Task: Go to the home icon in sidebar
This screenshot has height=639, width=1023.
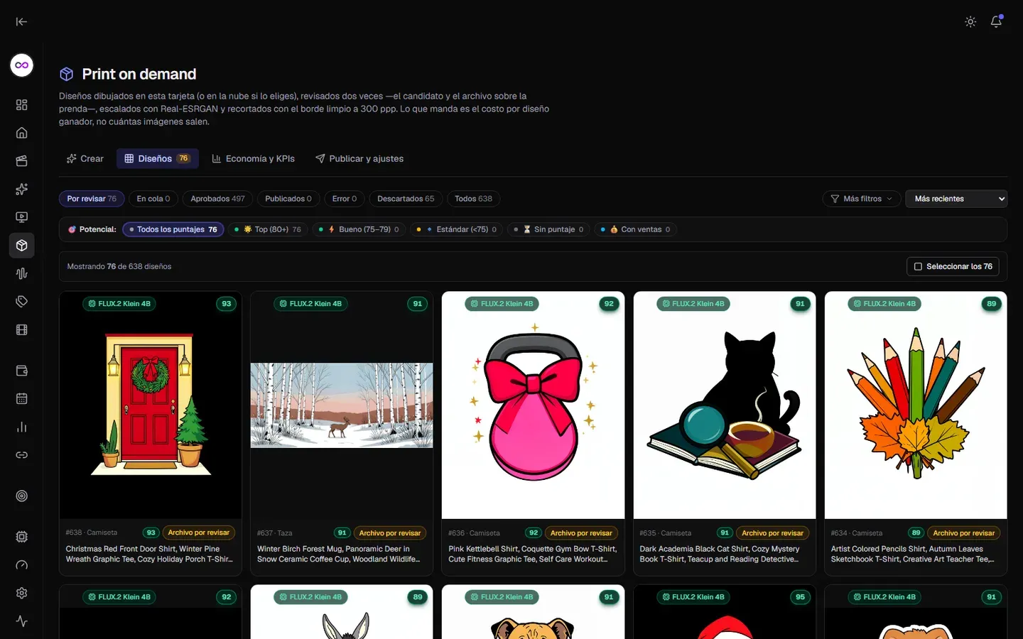Action: 22,133
